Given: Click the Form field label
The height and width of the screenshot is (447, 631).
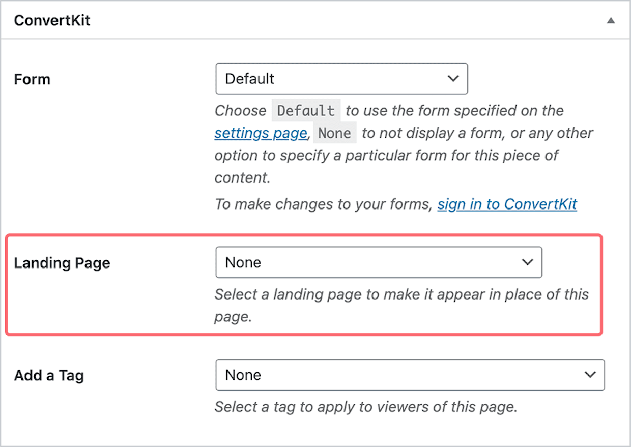Looking at the screenshot, I should 32,79.
